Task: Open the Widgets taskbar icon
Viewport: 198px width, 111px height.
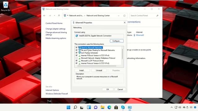Action: pyautogui.click(x=89, y=107)
